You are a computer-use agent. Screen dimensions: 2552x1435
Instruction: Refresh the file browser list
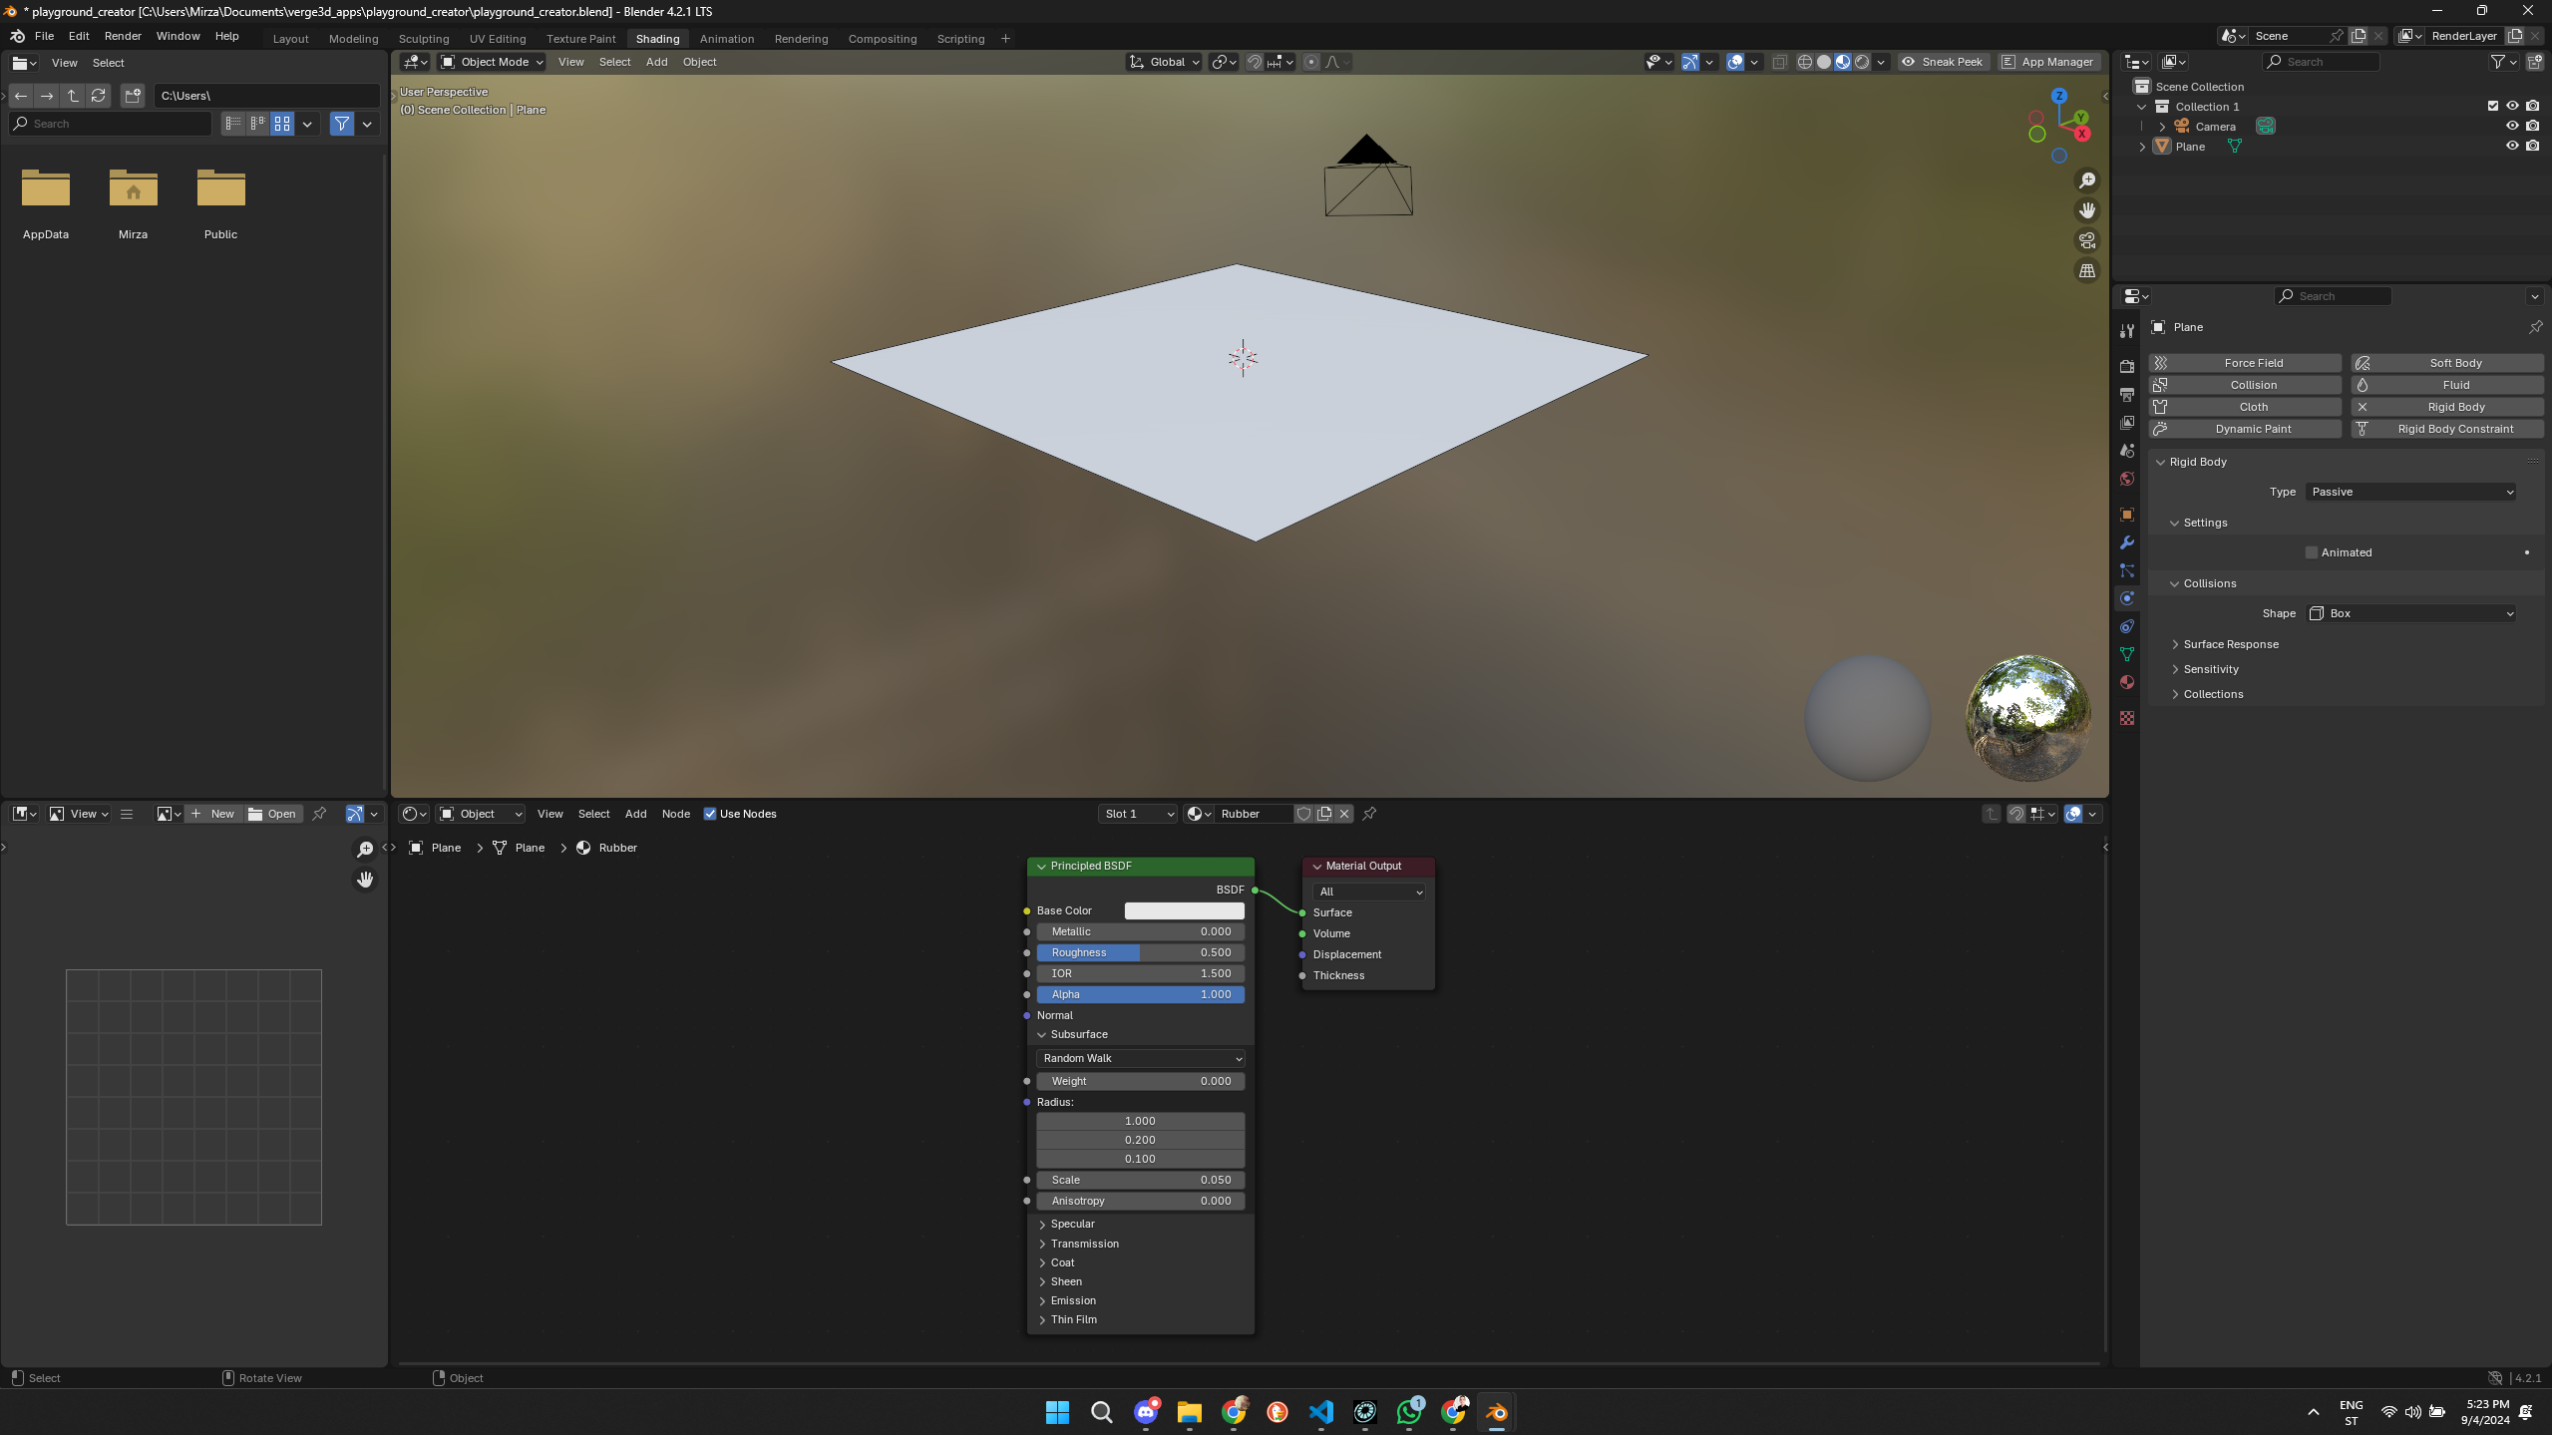point(99,96)
